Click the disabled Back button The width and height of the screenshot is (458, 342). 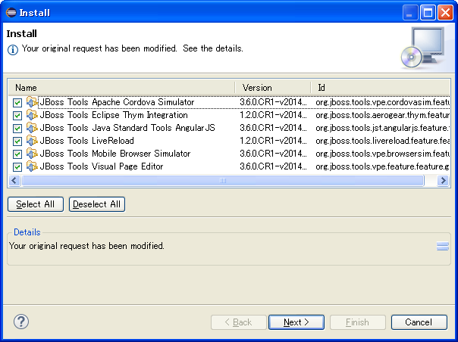click(x=238, y=322)
